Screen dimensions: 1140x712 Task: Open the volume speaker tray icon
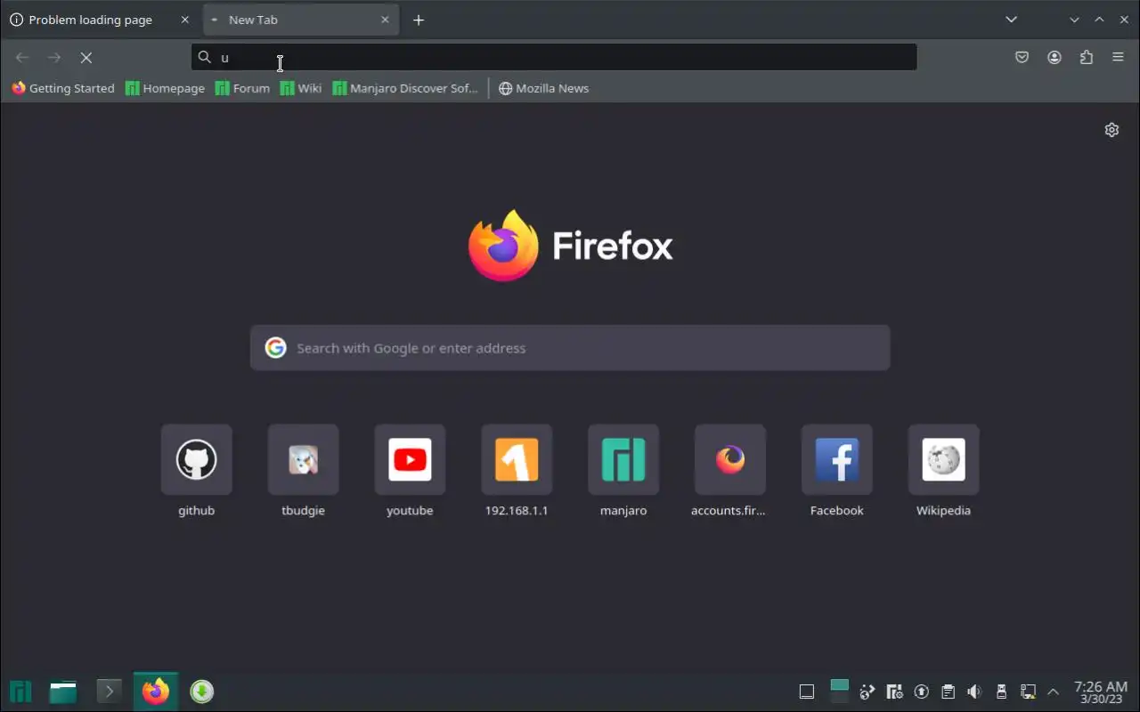tap(974, 692)
